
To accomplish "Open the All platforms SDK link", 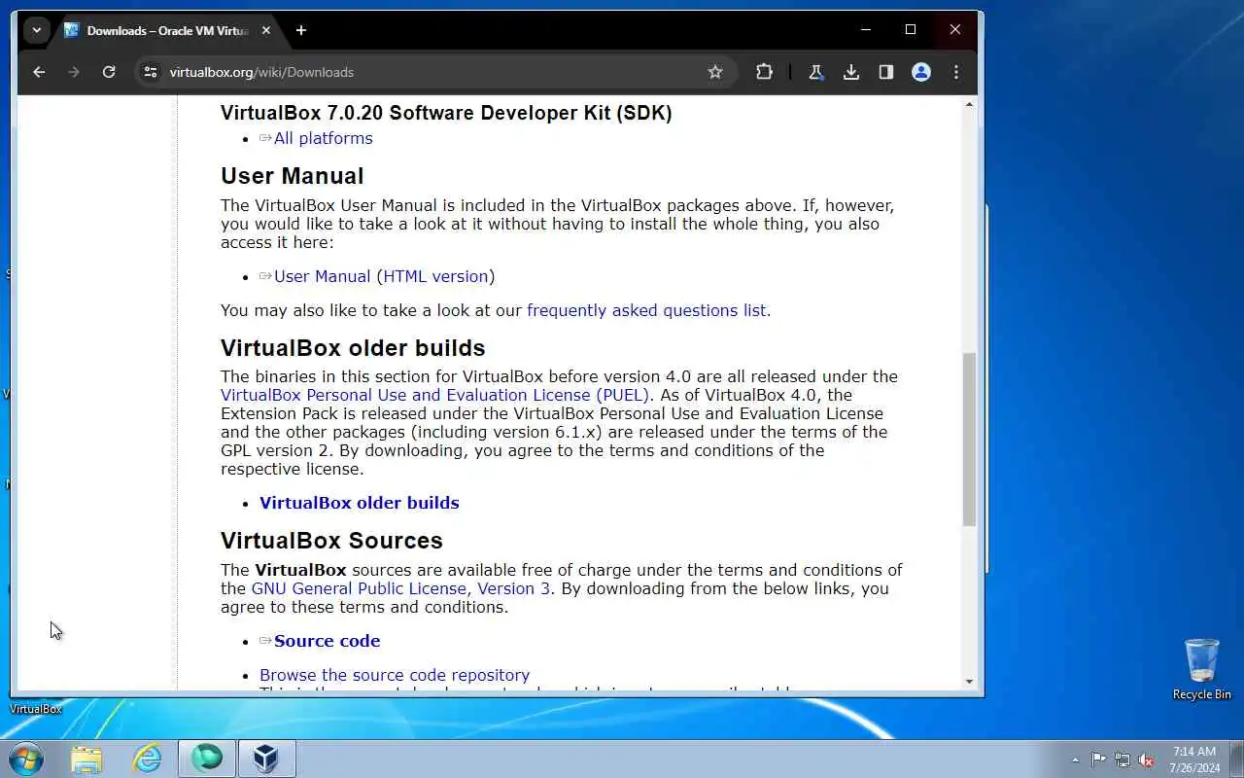I will [323, 138].
